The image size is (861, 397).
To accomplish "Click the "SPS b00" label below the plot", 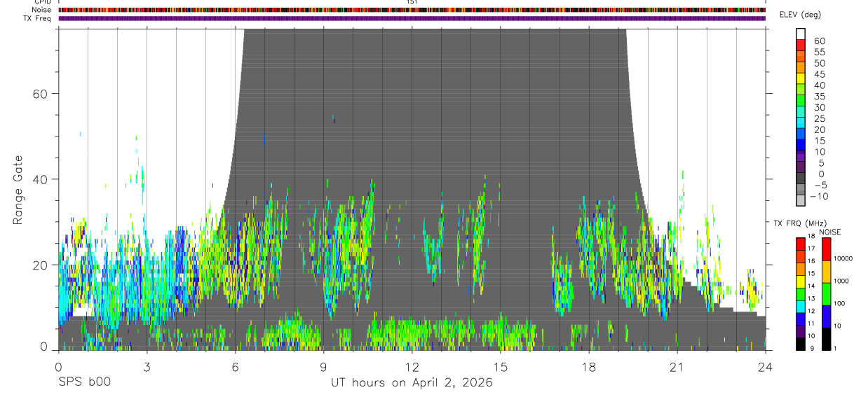I will point(84,383).
